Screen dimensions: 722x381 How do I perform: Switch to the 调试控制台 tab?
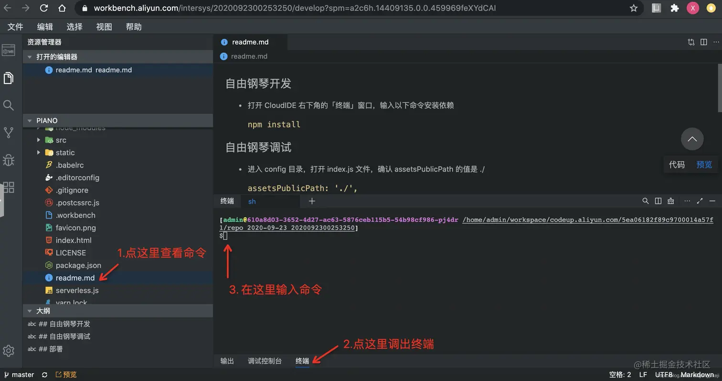265,361
